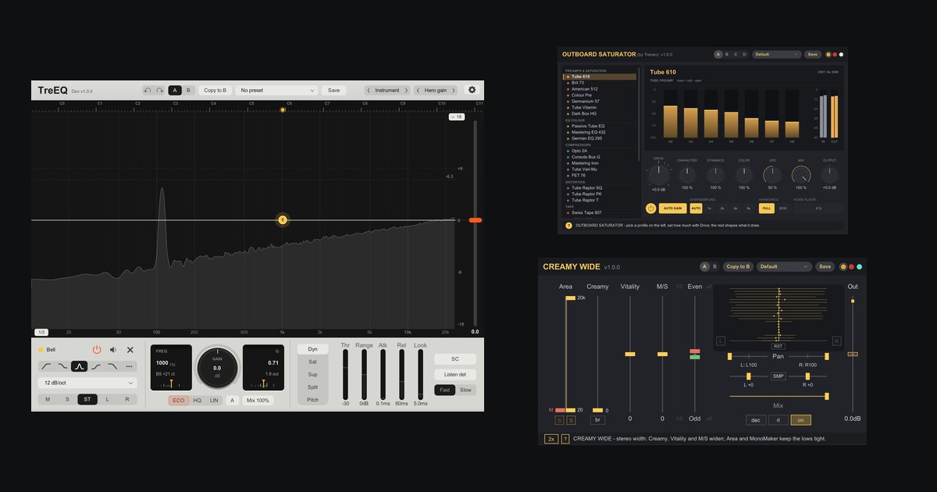Open TreEQ range dropdown showing 18

[457, 116]
